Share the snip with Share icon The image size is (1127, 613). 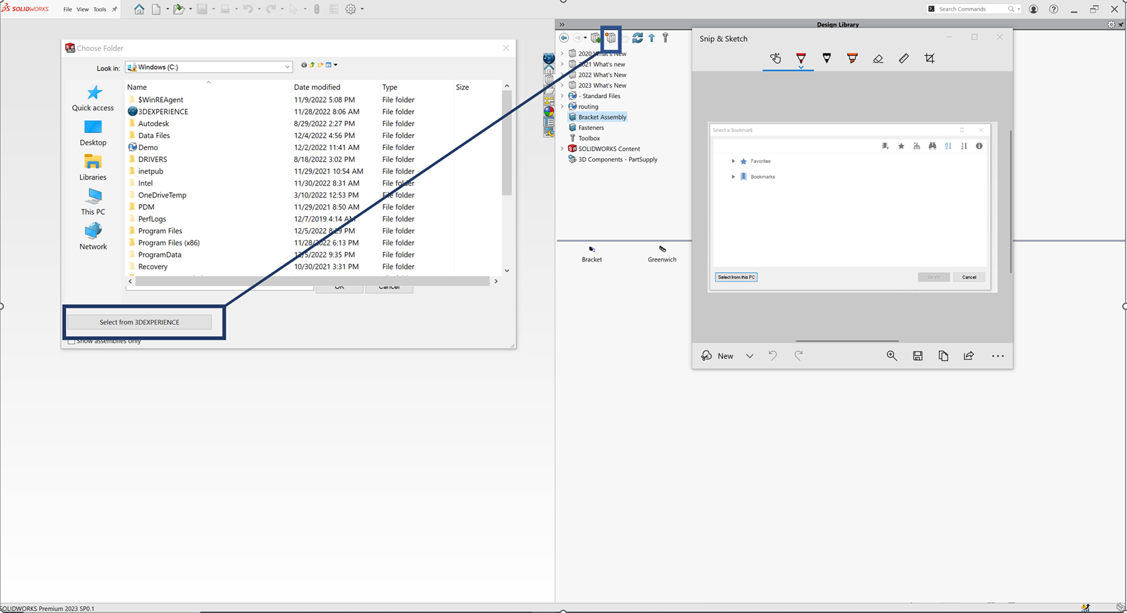(969, 356)
